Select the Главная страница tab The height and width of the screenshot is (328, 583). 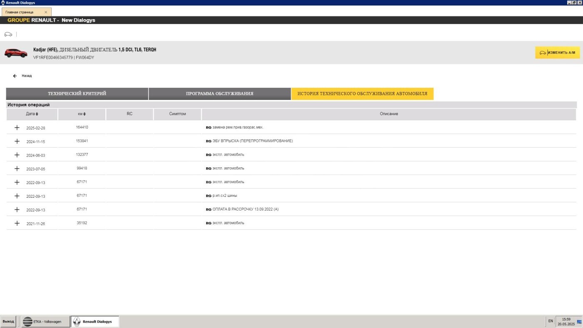point(26,12)
